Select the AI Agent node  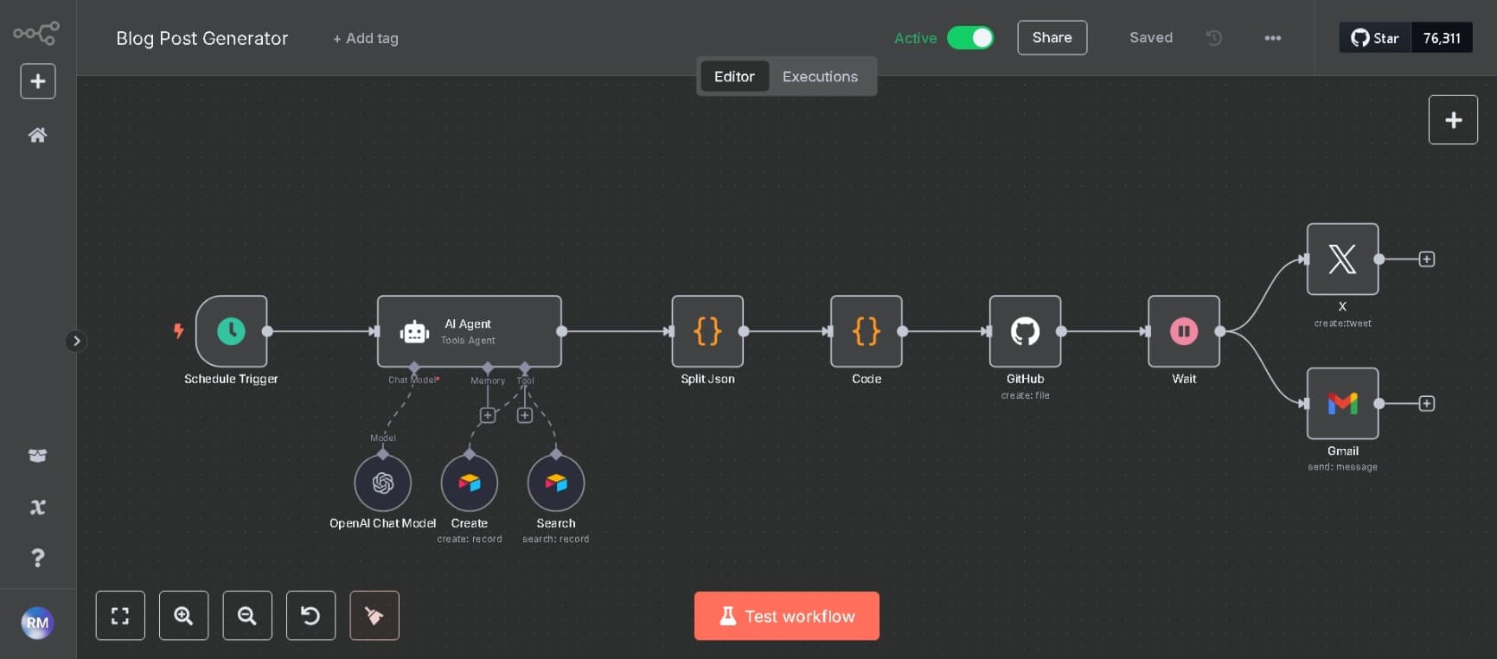coord(469,331)
